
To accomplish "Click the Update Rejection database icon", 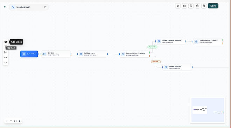I will [166, 67].
